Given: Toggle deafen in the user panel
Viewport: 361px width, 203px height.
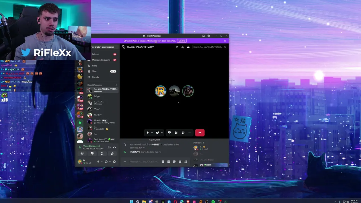Looking at the screenshot, I should click(x=106, y=162).
